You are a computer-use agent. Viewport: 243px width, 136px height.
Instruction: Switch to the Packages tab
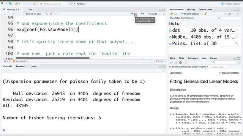[193, 58]
